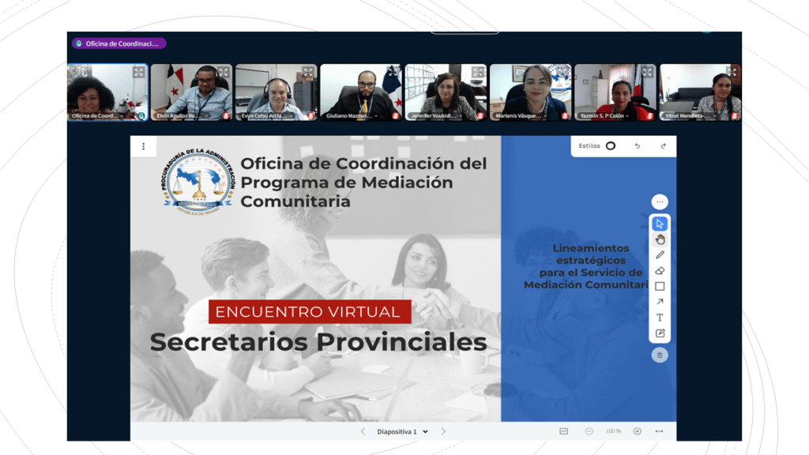Fullscreen Elvin Aguilar's webcam
This screenshot has height=455, width=809.
click(x=223, y=73)
